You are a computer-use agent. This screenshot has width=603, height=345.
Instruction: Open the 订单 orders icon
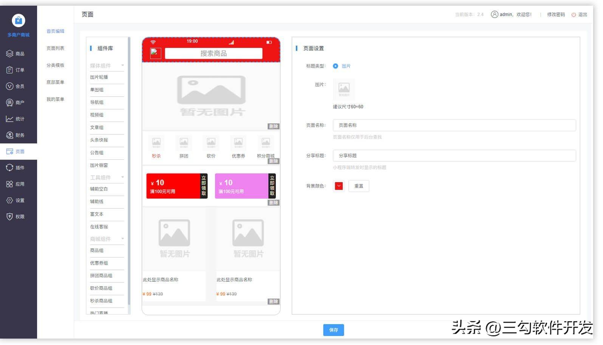pyautogui.click(x=9, y=70)
